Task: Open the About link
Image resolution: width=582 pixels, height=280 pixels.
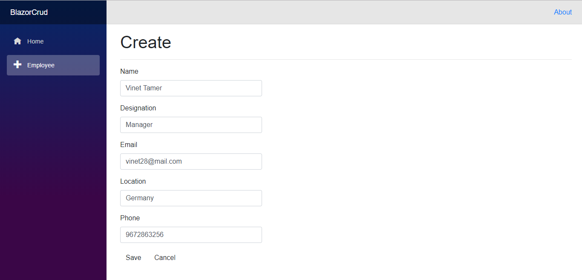Action: [x=562, y=12]
